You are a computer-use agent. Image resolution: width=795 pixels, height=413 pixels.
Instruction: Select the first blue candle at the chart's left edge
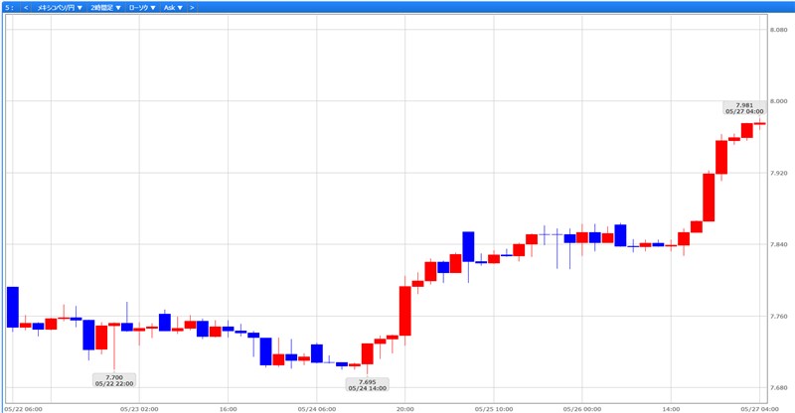13,306
